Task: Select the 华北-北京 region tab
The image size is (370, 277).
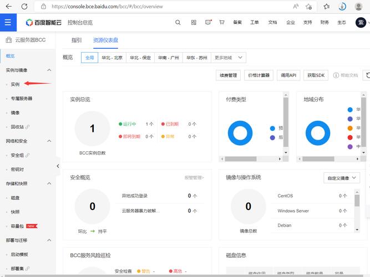Action: [112, 58]
